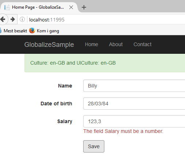Go back using the browser back arrow
Viewport: 185px width, 158px height.
[x=3, y=19]
